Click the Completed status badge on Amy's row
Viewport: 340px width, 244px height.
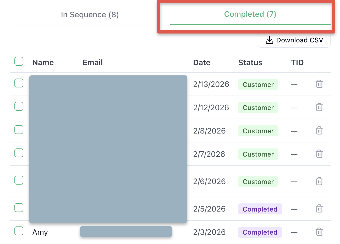click(x=260, y=232)
